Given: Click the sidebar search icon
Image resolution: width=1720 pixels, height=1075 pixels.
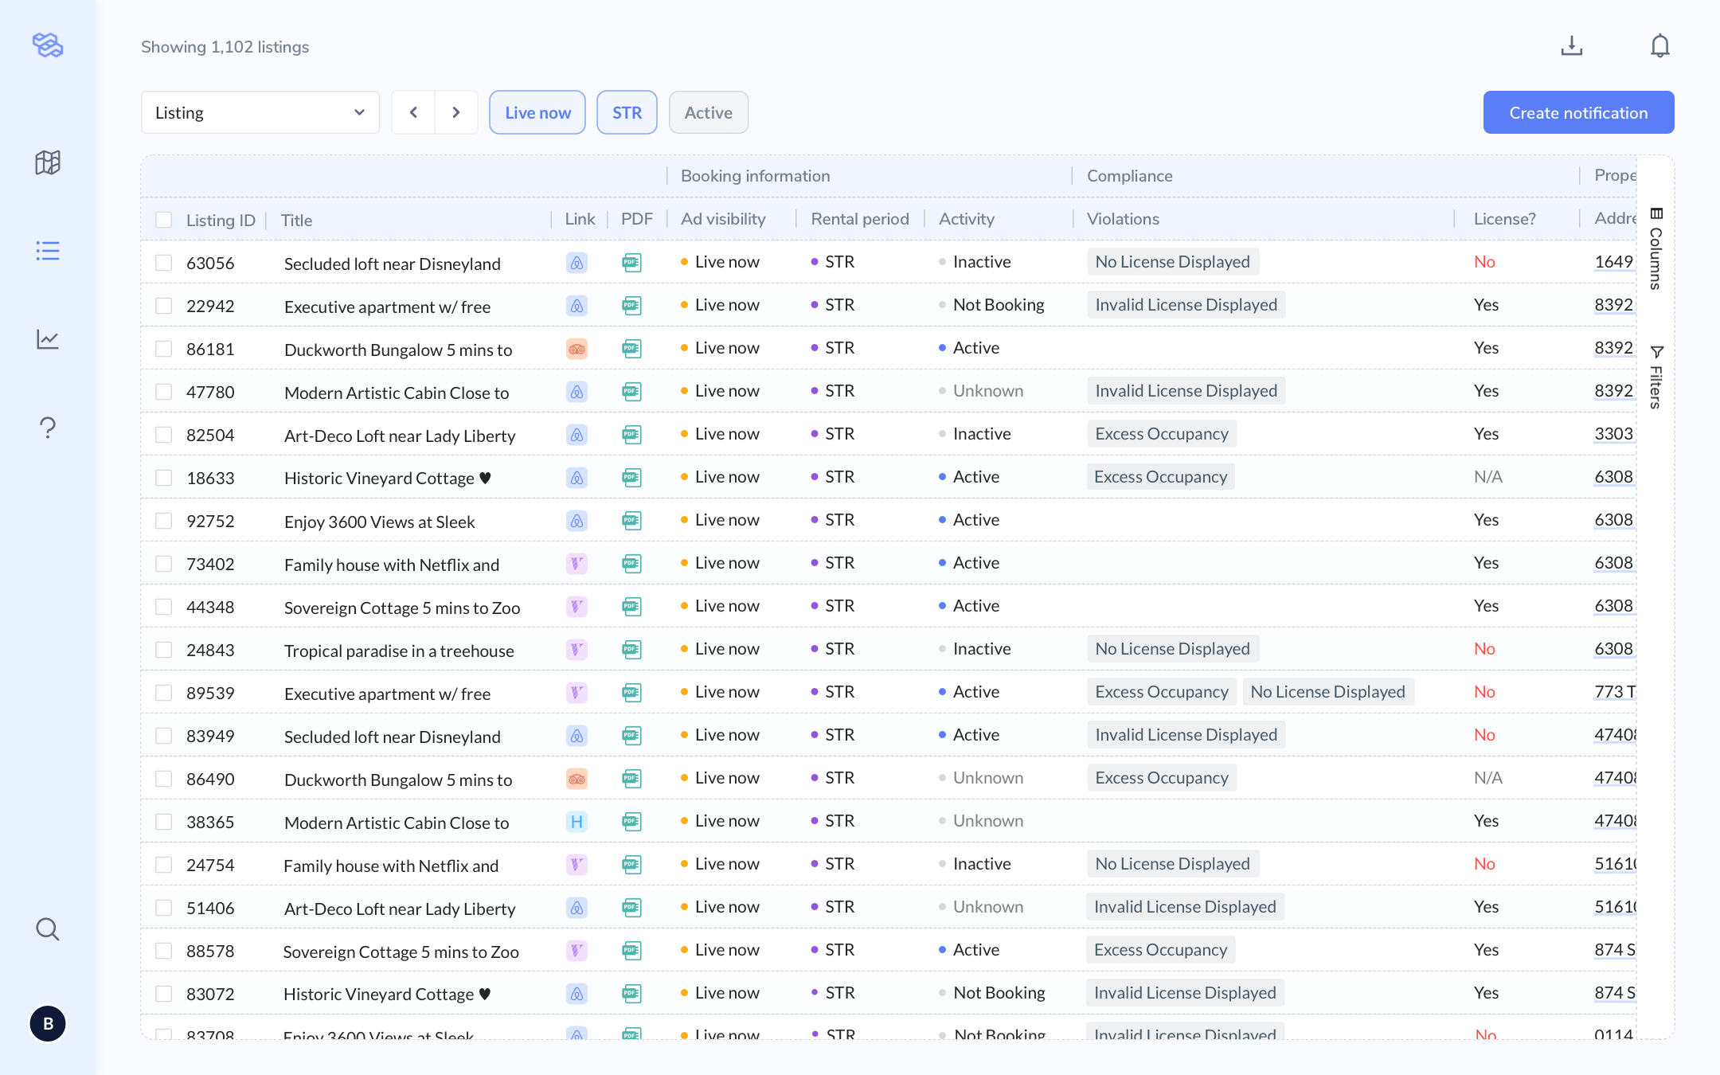Looking at the screenshot, I should [x=48, y=928].
